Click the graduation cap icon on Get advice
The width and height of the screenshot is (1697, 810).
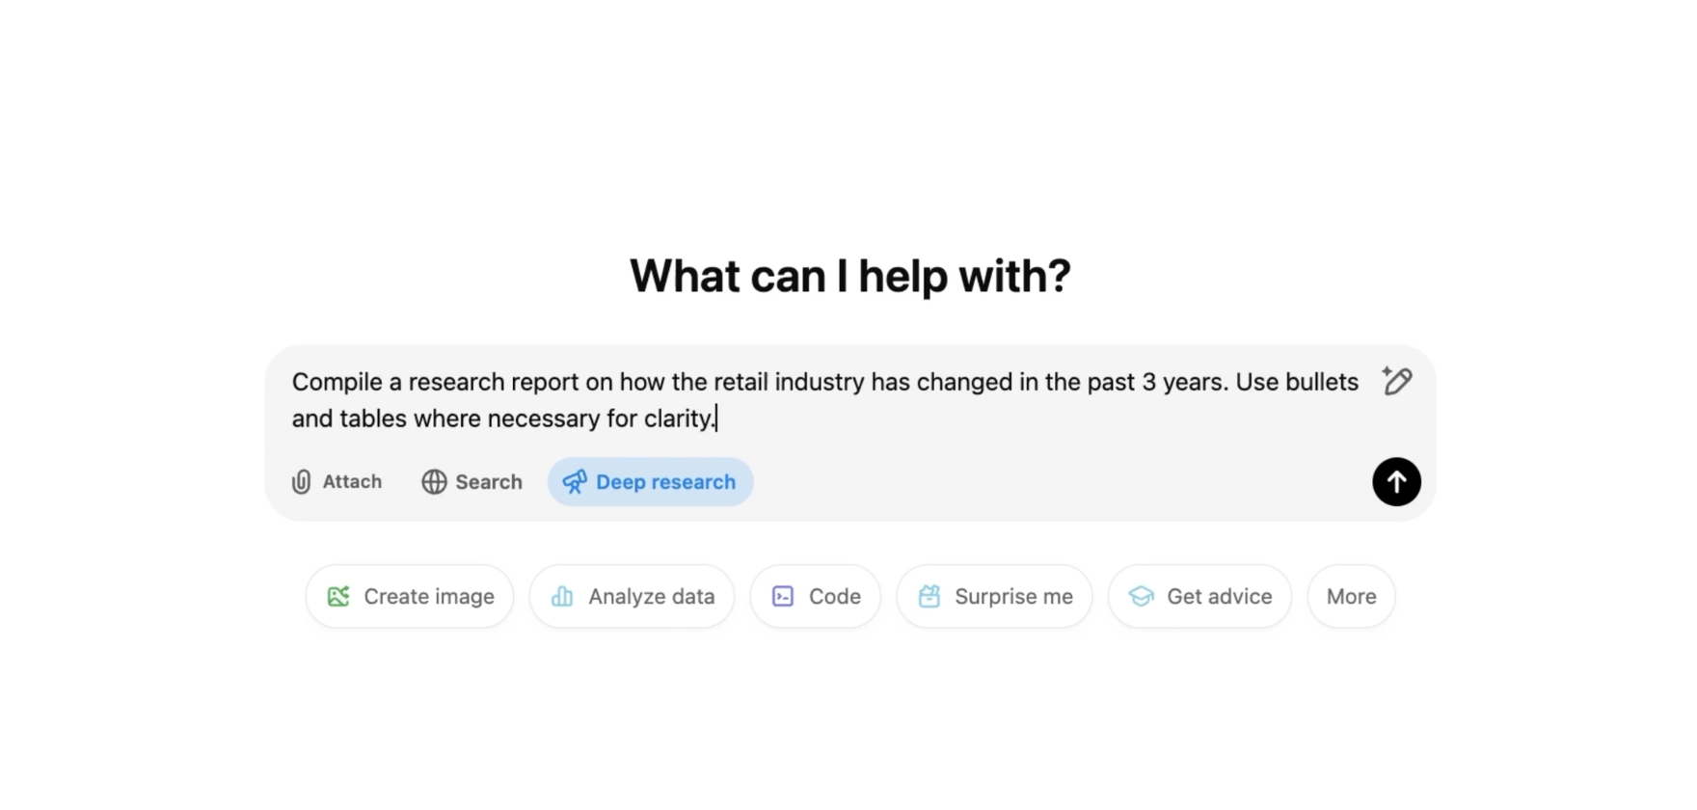[1142, 597]
